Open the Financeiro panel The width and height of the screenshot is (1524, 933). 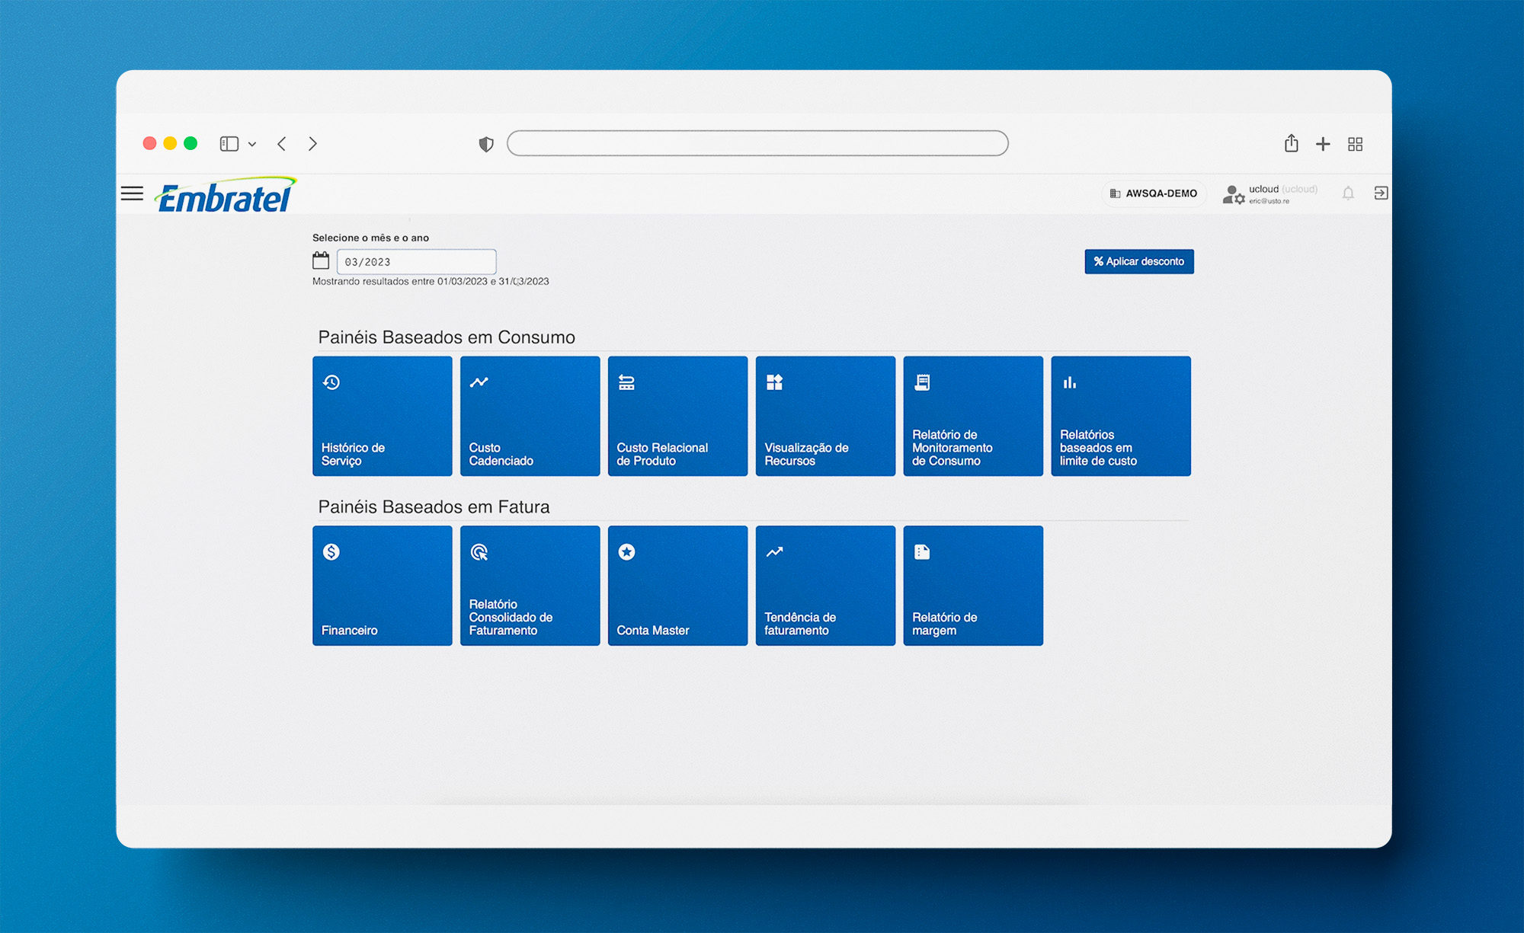pyautogui.click(x=383, y=586)
